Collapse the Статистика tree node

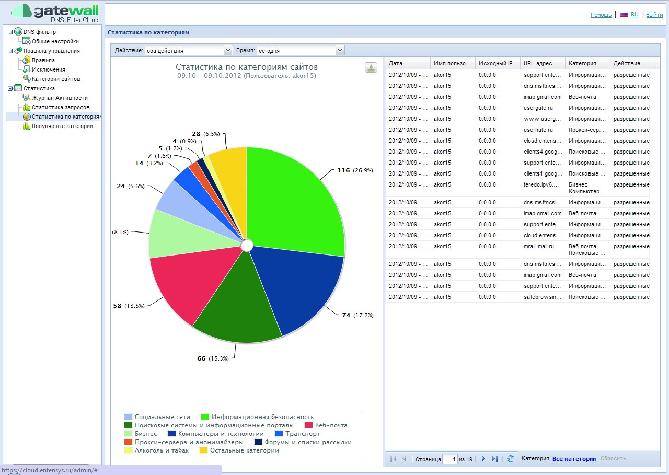tap(10, 89)
